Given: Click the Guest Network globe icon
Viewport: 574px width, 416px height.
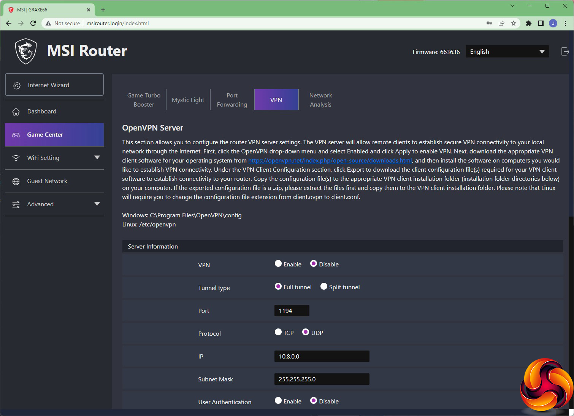Looking at the screenshot, I should tap(16, 181).
